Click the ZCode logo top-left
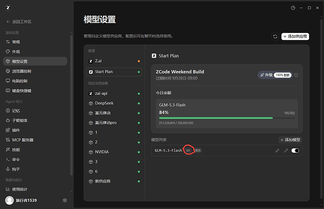324x209 pixels. 8,8
